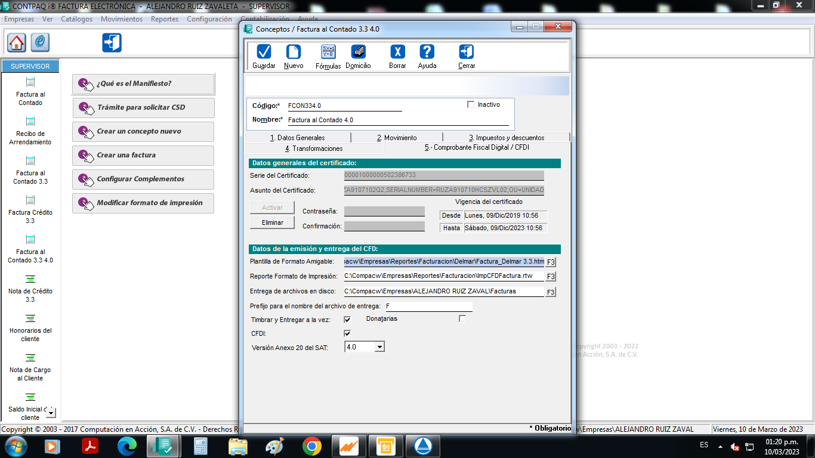This screenshot has width=815, height=458.
Task: Switch to 2. Movimiento tab
Action: click(x=397, y=138)
